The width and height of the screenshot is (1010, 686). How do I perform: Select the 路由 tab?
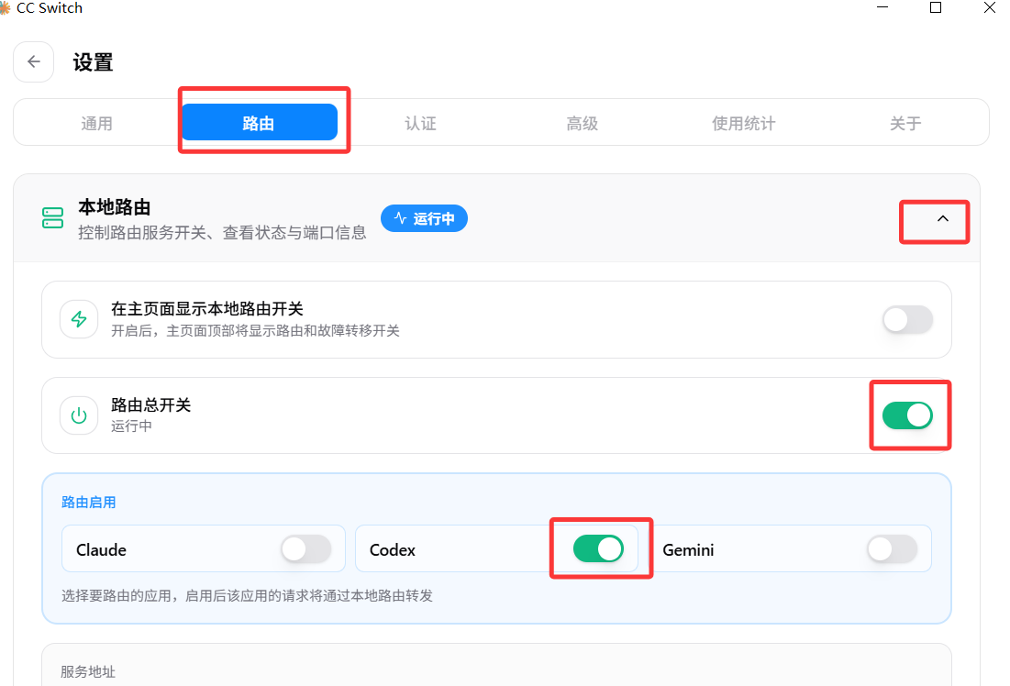coord(259,122)
